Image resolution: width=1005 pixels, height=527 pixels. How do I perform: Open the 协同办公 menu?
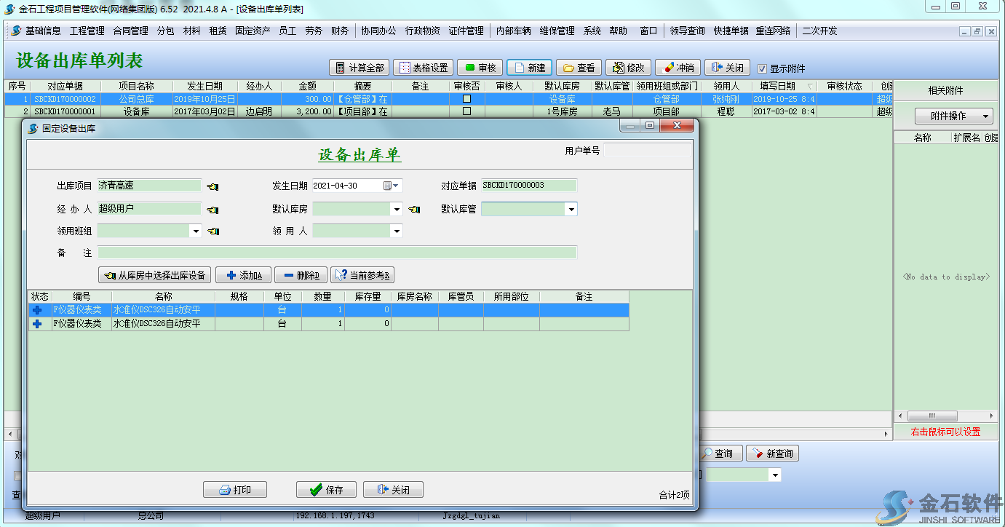[x=378, y=31]
